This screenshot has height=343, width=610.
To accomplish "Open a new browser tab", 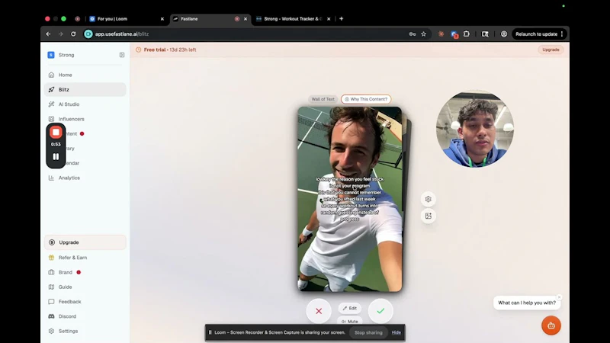I will click(341, 18).
